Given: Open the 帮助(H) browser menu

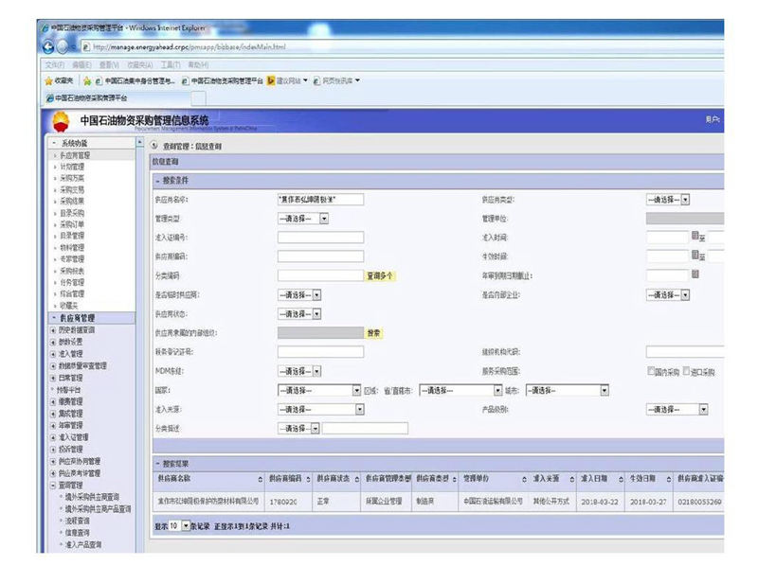Looking at the screenshot, I should tap(198, 64).
